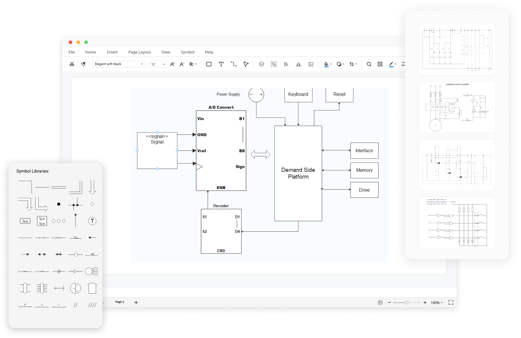
Task: Click the Decrease Font Size icon
Action: coord(181,64)
